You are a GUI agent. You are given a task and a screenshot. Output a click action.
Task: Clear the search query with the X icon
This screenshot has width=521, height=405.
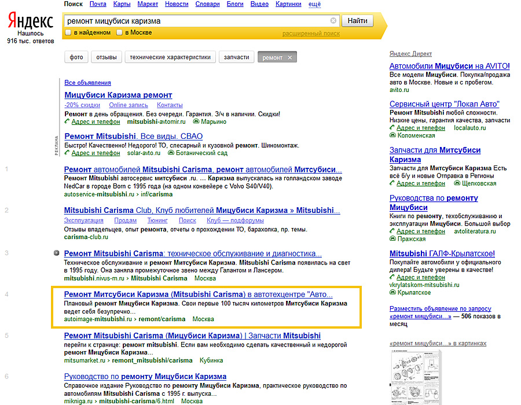[x=333, y=21]
